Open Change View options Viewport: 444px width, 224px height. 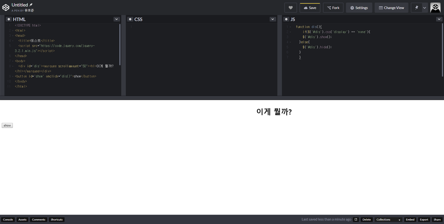pyautogui.click(x=391, y=8)
